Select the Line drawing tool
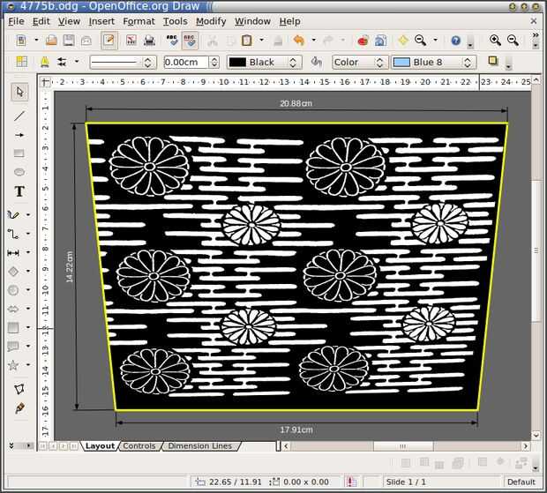This screenshot has height=493, width=547. 19,116
